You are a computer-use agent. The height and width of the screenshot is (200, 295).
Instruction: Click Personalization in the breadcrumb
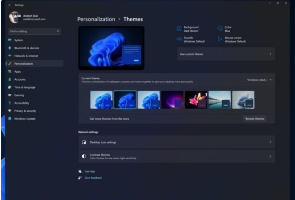click(x=96, y=19)
